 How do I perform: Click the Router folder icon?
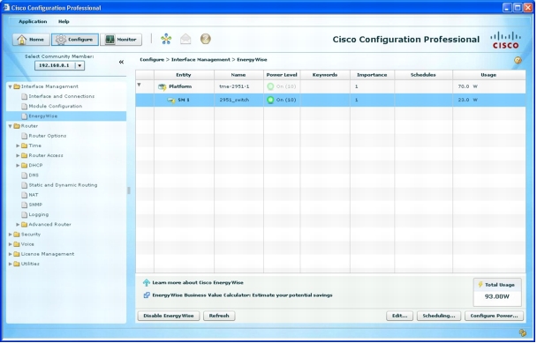[x=17, y=126]
